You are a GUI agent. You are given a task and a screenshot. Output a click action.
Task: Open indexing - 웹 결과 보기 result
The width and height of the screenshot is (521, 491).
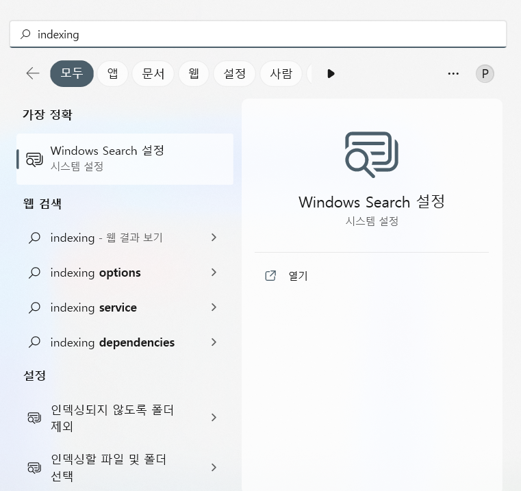125,238
